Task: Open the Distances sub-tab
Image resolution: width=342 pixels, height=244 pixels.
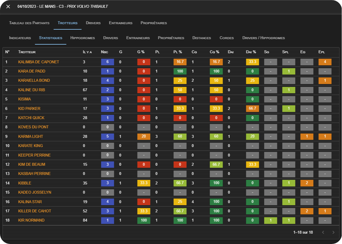Action: (202, 38)
